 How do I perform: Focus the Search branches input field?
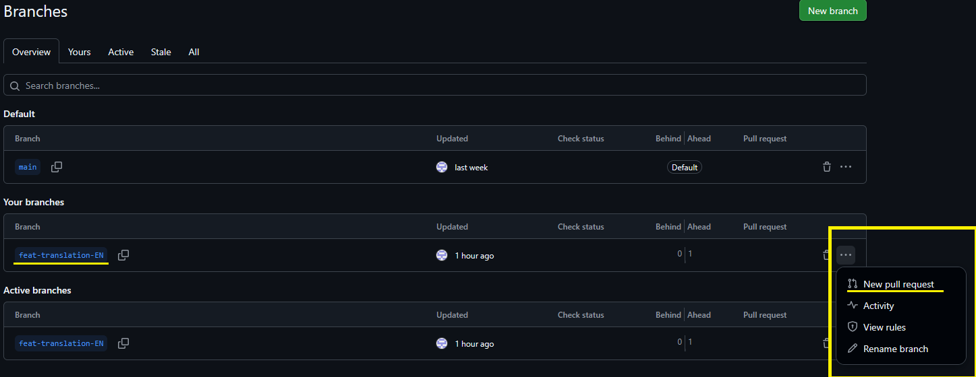point(434,85)
